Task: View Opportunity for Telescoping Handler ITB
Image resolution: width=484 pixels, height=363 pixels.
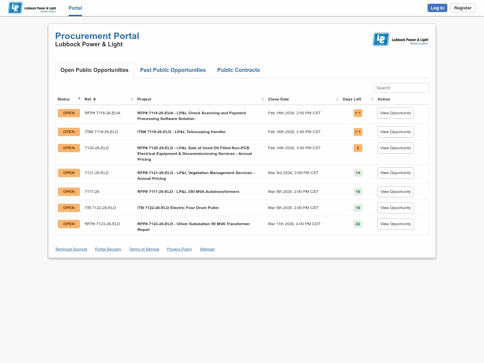Action: pos(395,132)
